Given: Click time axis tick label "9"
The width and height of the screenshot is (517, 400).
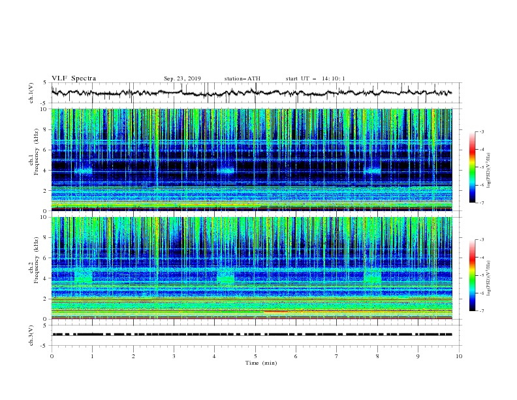Looking at the screenshot, I should 418,356.
